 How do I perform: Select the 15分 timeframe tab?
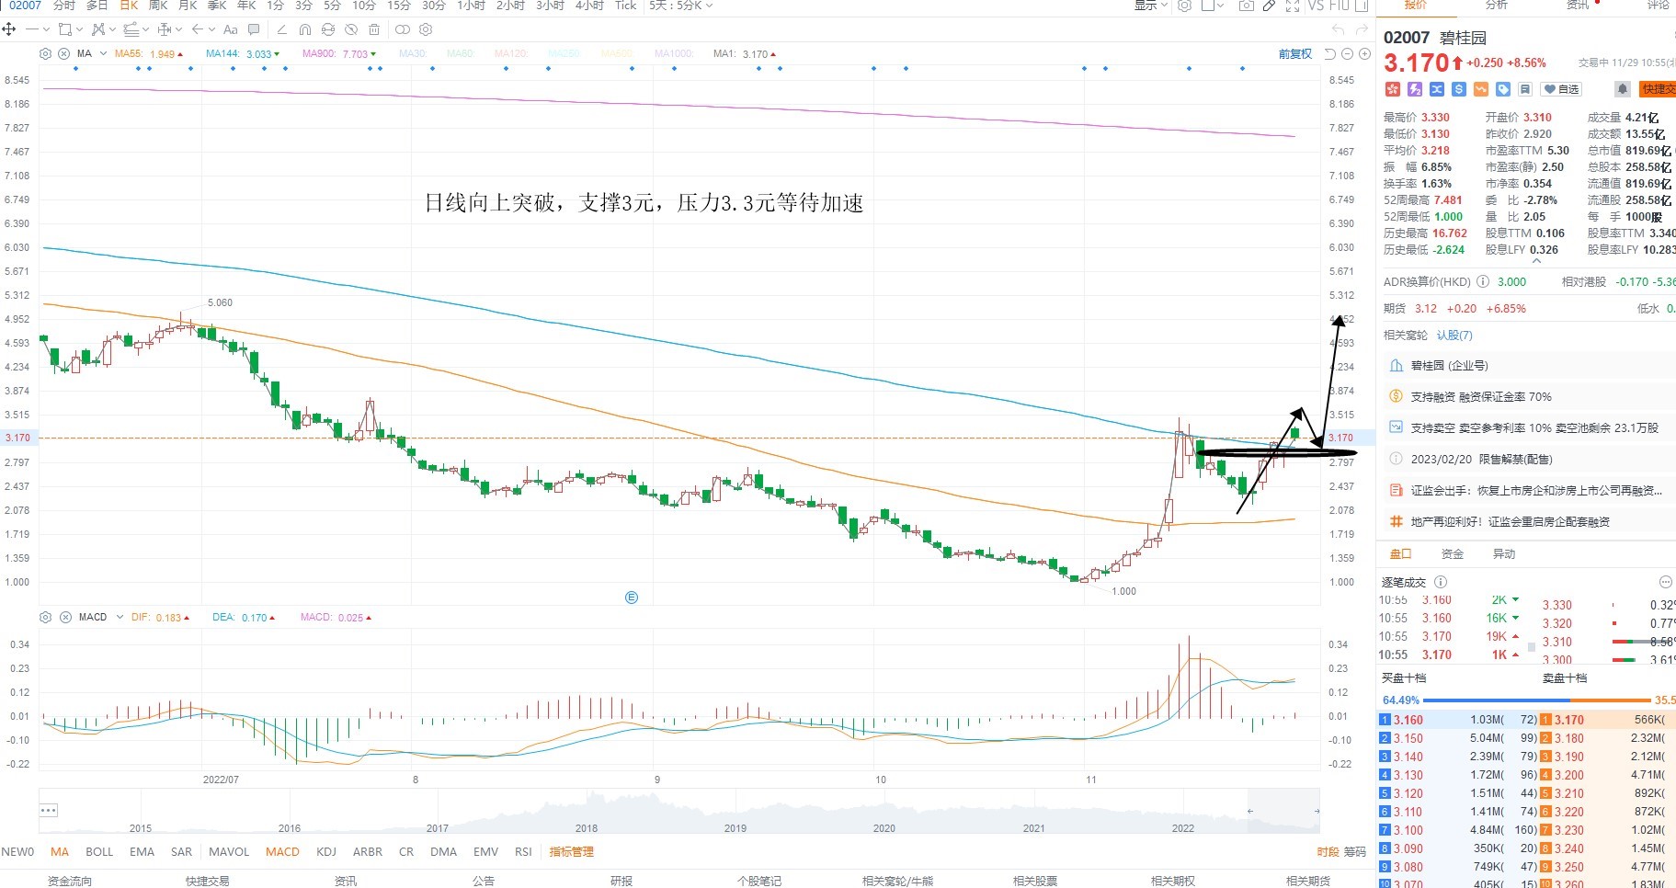398,6
